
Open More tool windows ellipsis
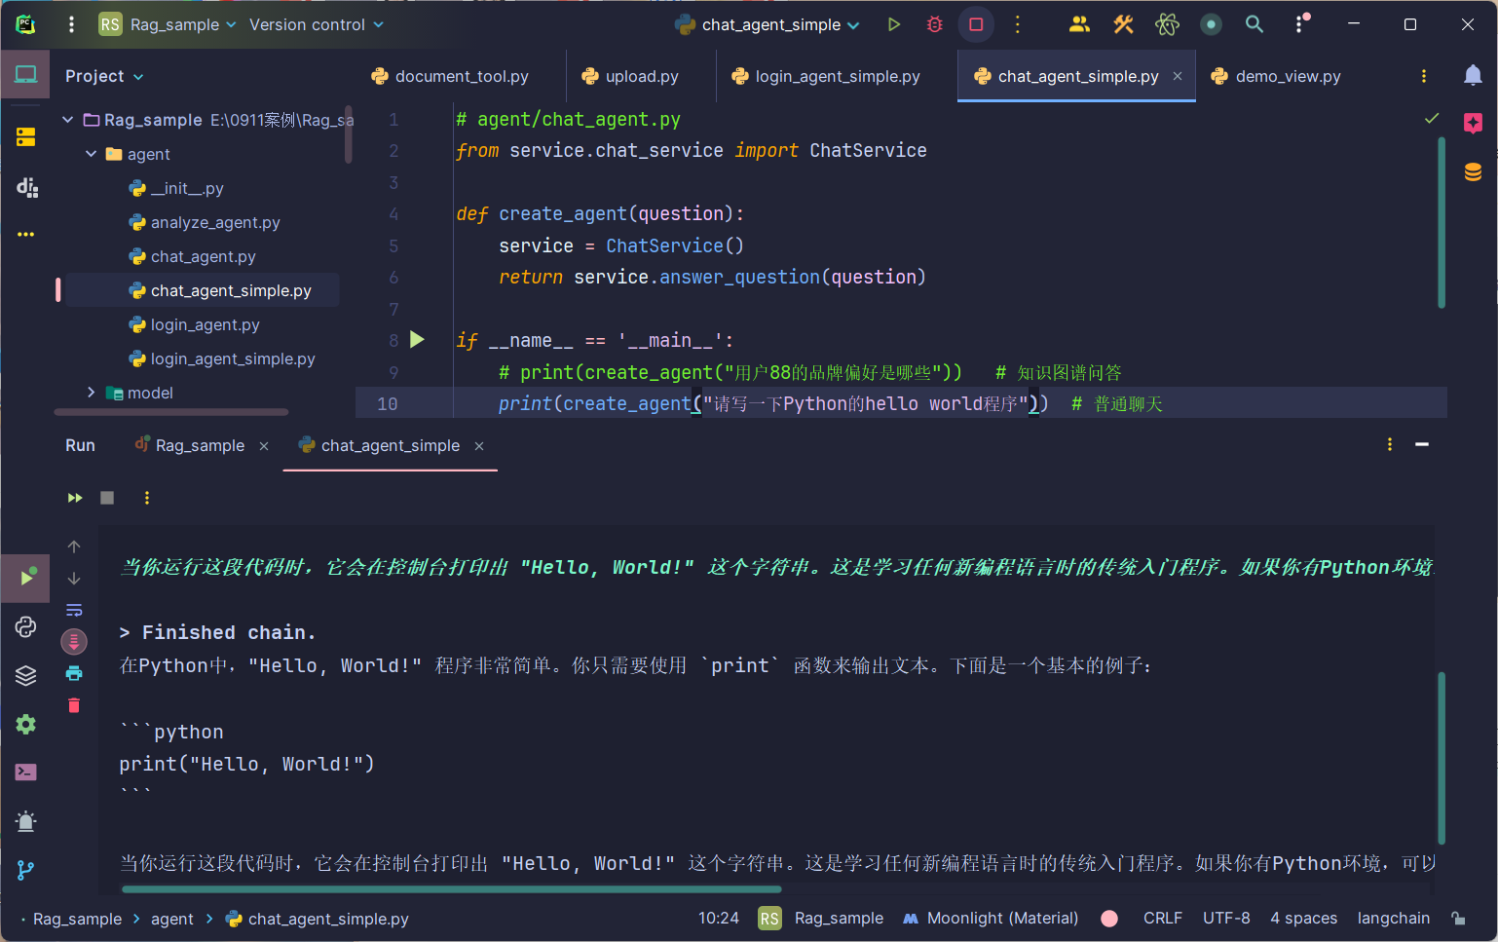tap(26, 235)
